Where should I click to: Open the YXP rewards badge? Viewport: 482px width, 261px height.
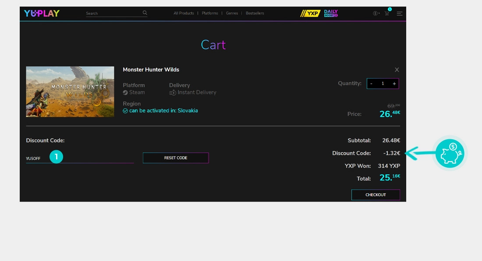[x=310, y=14]
